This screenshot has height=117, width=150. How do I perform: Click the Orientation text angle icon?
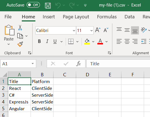[144, 30]
